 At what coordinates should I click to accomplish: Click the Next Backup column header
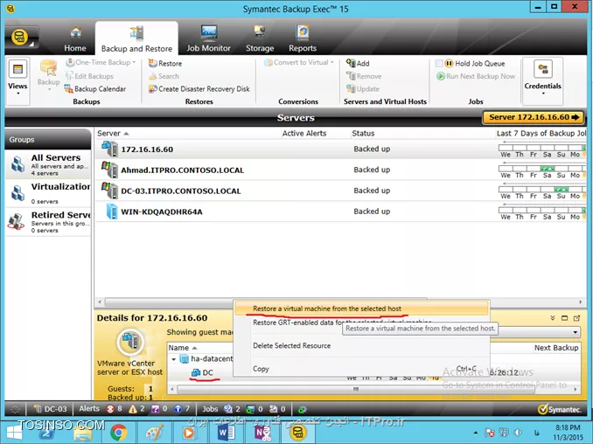click(556, 348)
